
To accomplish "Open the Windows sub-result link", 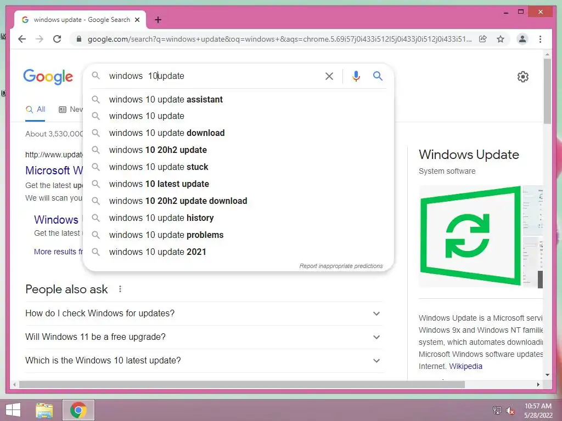I will click(57, 219).
